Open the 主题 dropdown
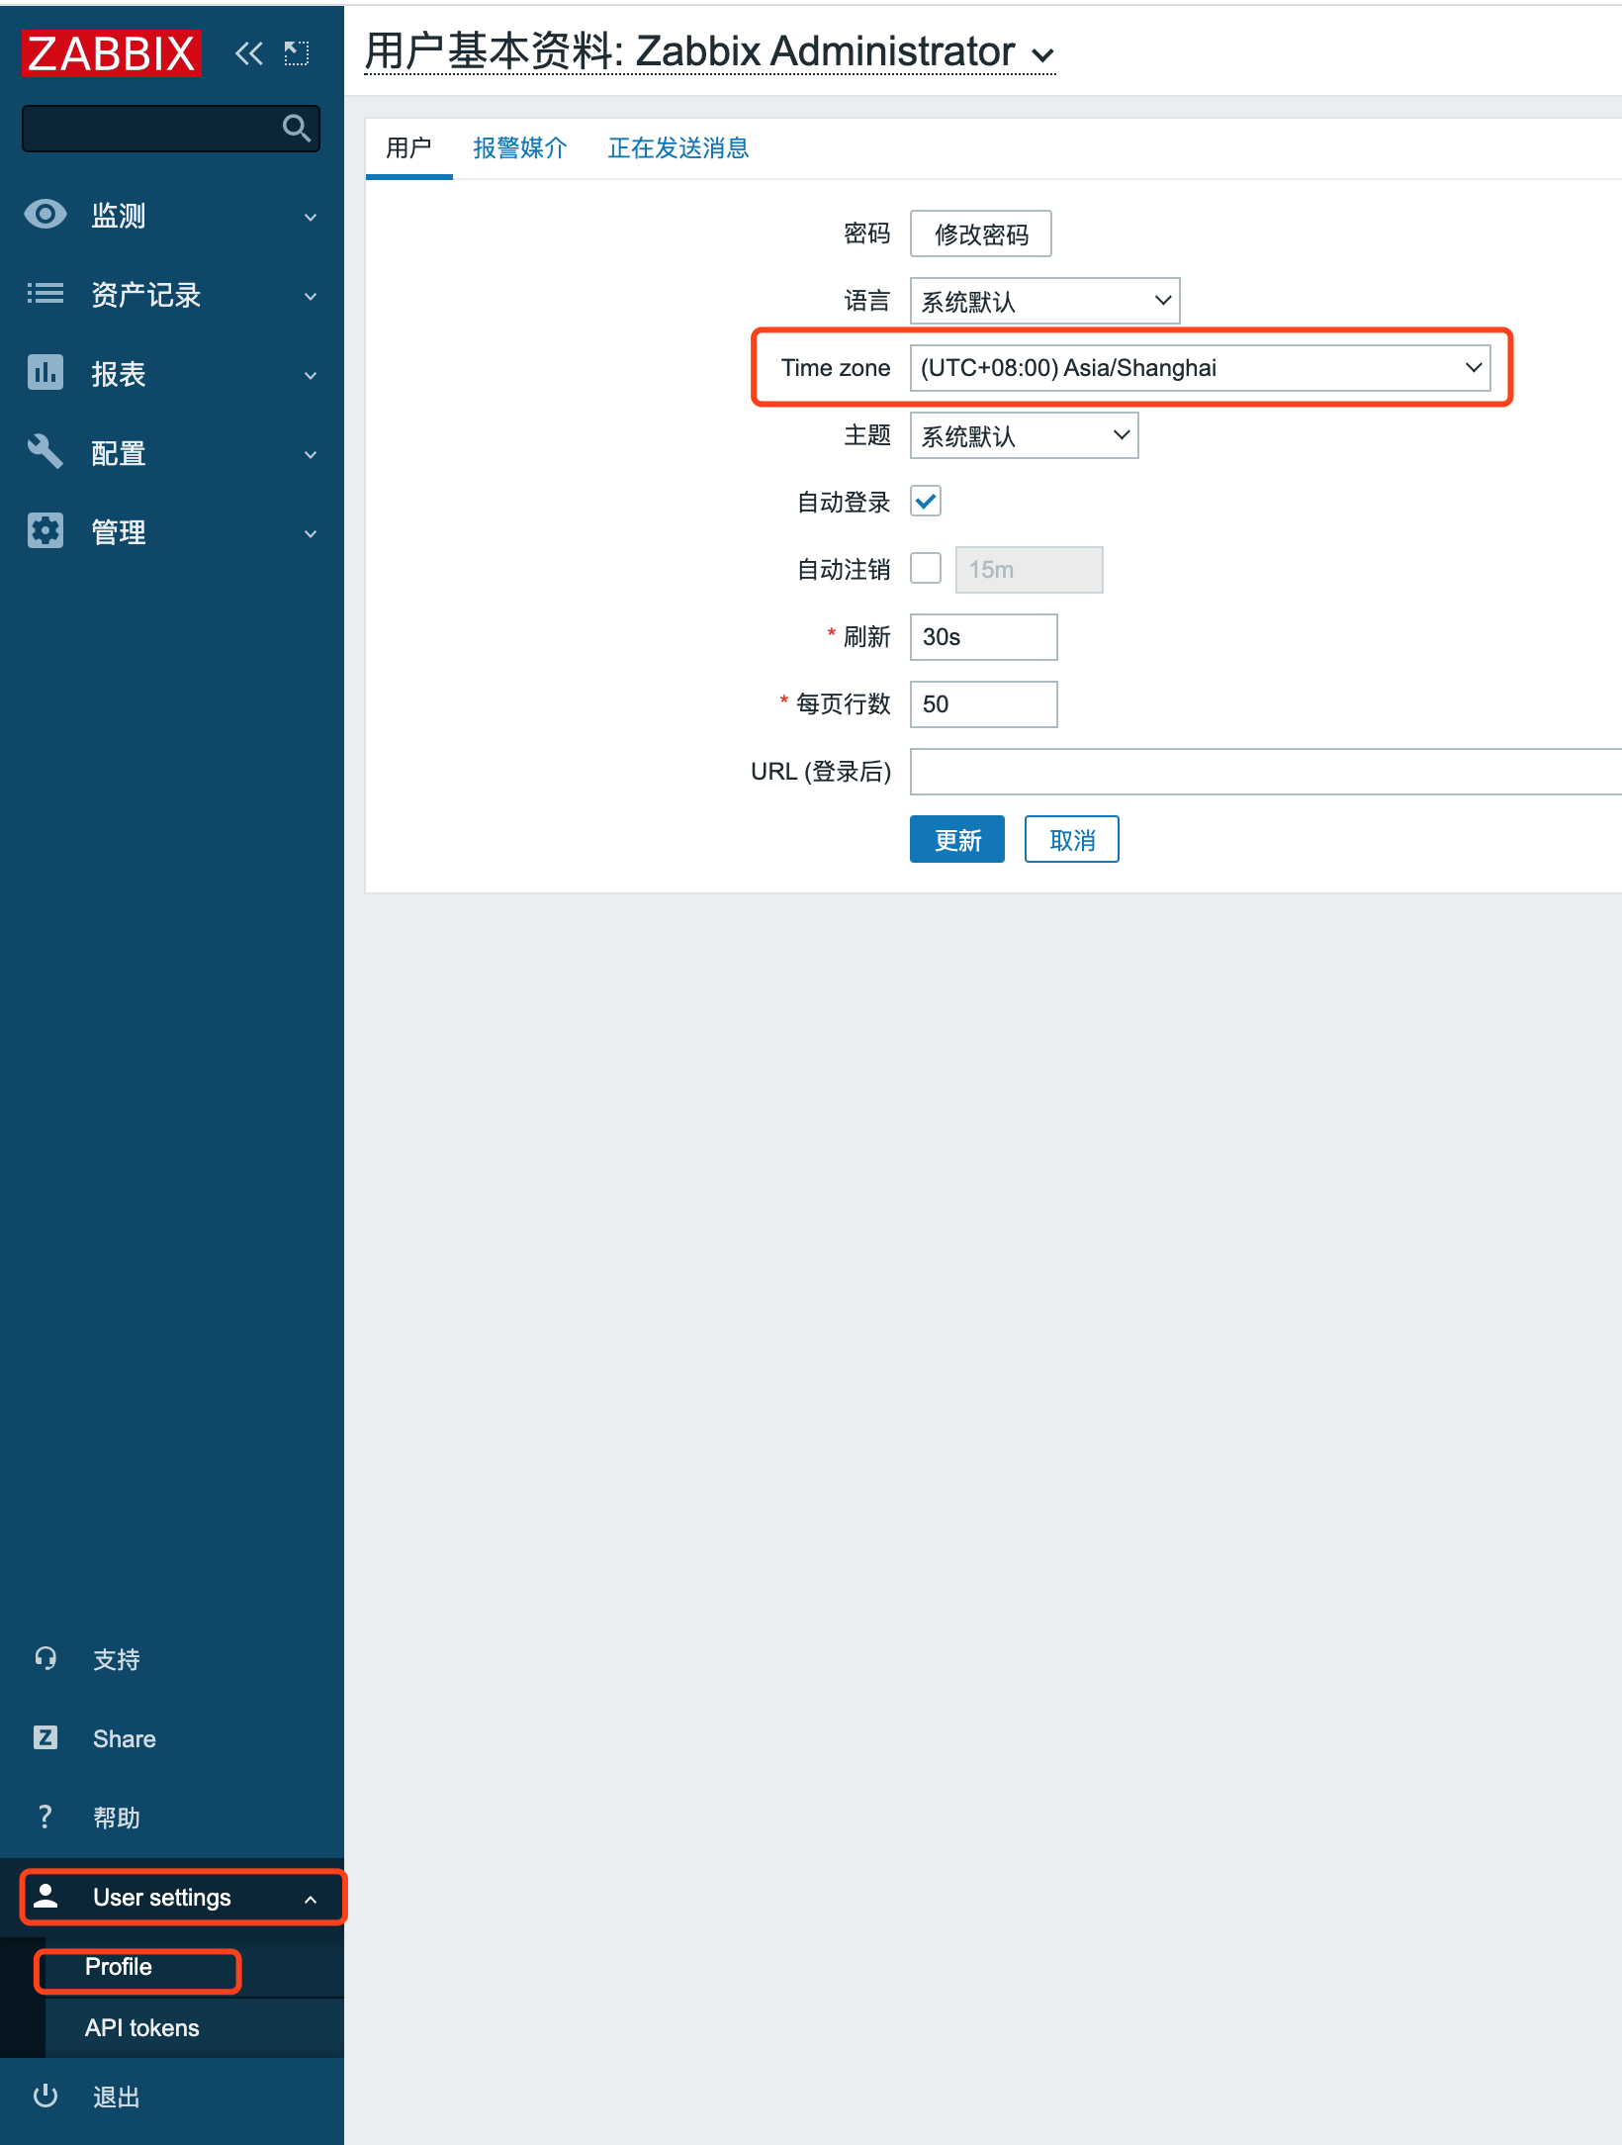The width and height of the screenshot is (1622, 2145). point(1024,435)
